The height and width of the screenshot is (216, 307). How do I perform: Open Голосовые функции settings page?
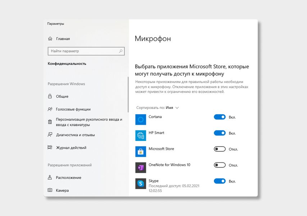pos(73,109)
